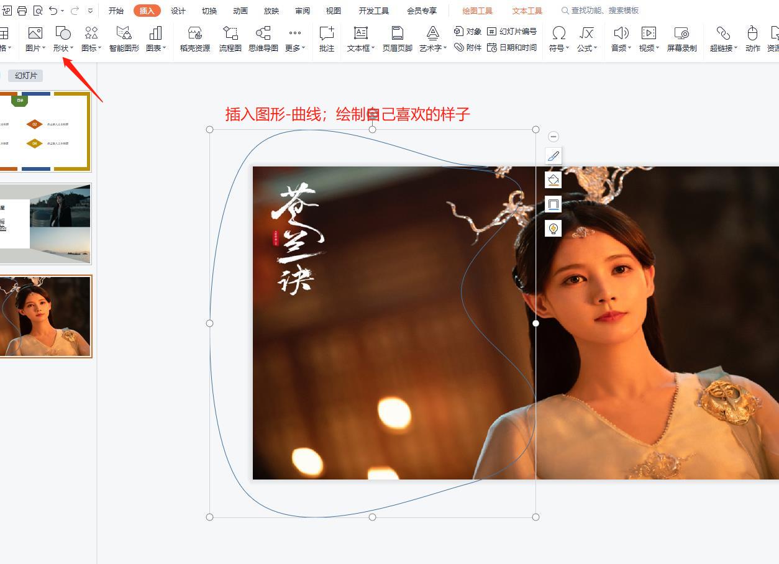779x564 pixels.
Task: Expand the 音频 dropdown arrow
Action: [629, 48]
